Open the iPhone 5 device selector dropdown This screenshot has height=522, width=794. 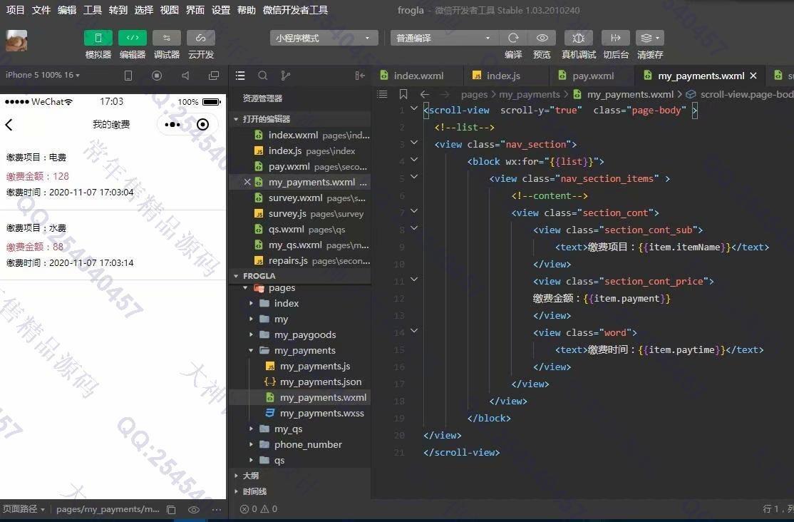pos(43,75)
